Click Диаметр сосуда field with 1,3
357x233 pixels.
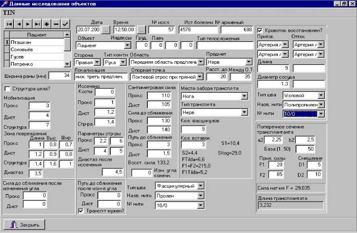coord(273,84)
